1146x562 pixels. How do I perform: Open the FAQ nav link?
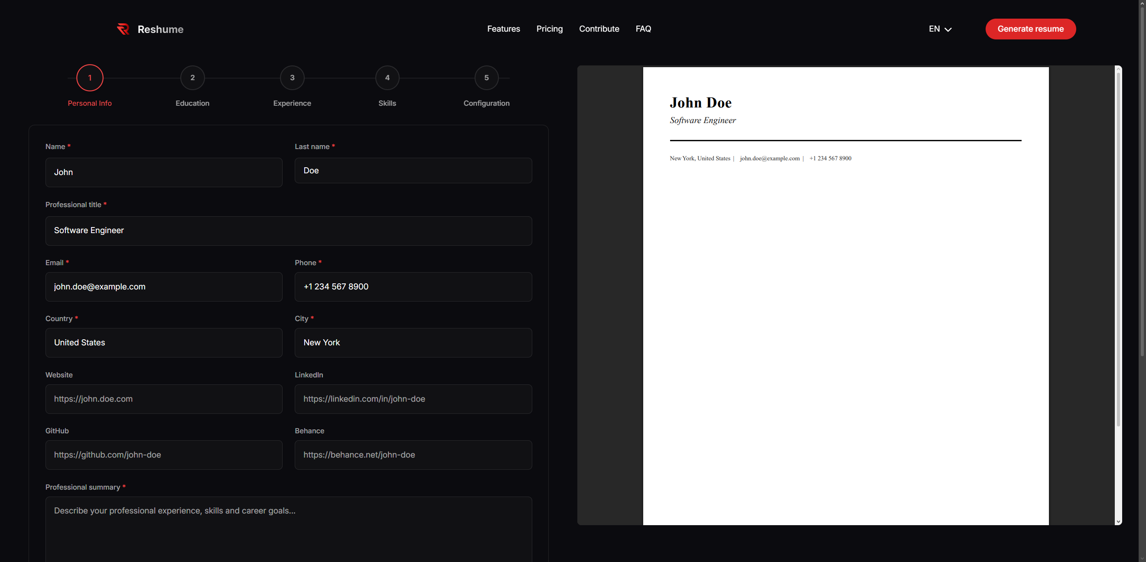643,29
